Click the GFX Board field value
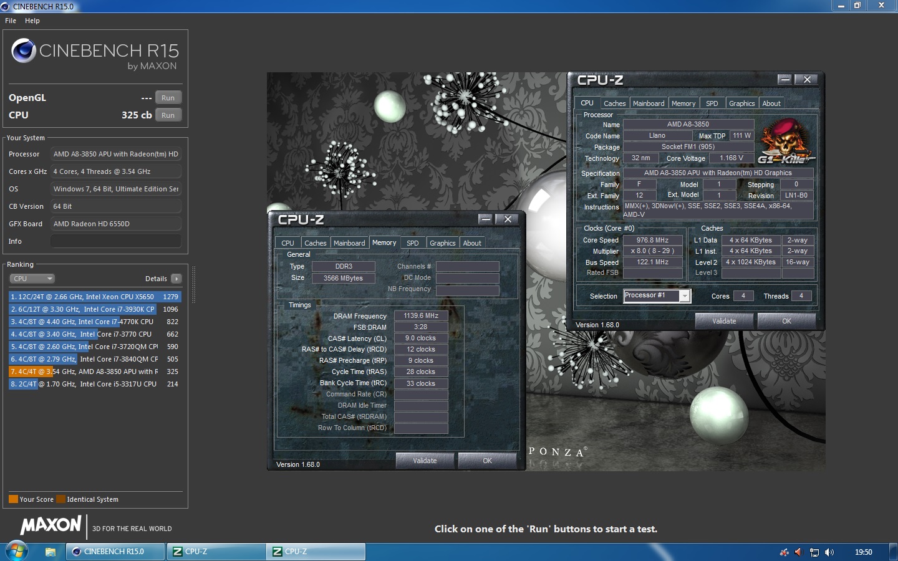Screen dimensions: 898x561 pyautogui.click(x=116, y=224)
